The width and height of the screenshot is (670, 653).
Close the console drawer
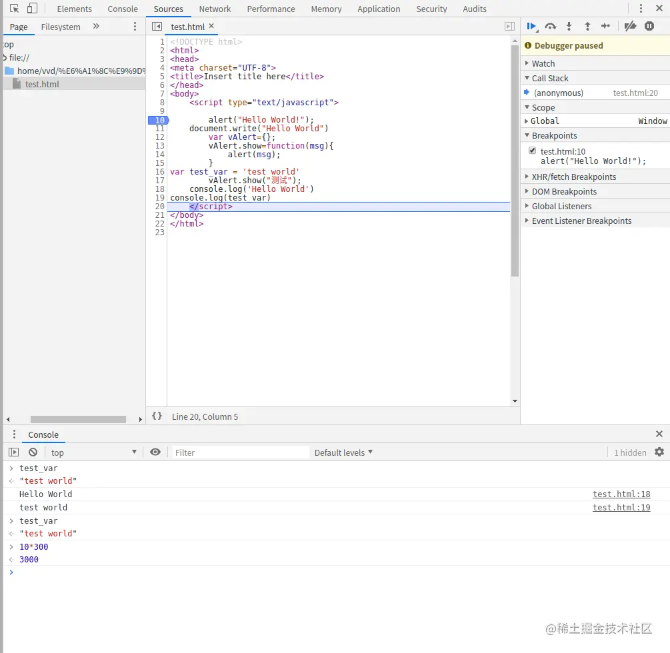coord(659,434)
